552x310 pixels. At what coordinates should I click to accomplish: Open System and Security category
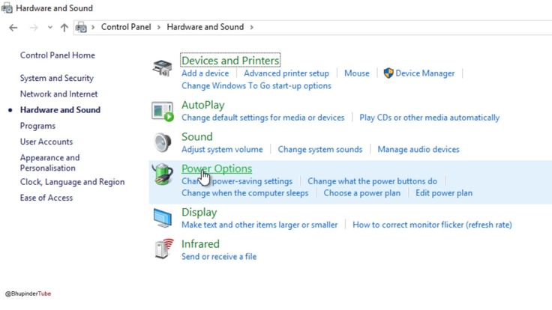click(x=57, y=78)
